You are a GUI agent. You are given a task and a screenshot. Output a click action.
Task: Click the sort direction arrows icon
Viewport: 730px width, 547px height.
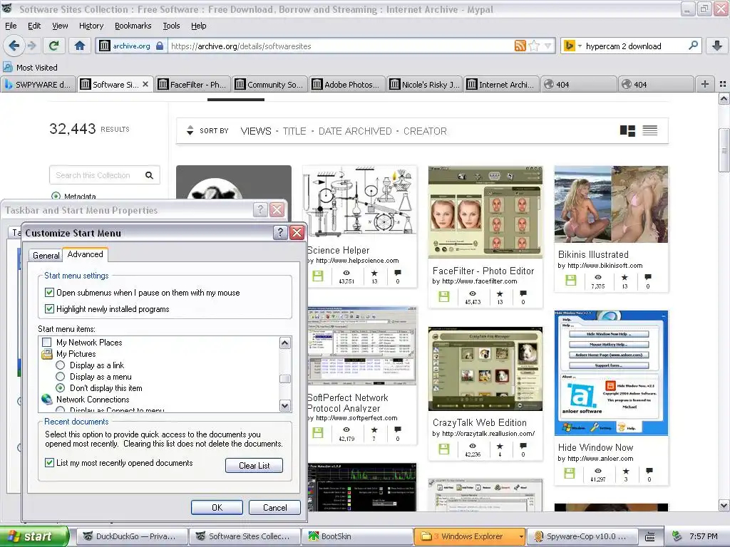[x=190, y=131]
